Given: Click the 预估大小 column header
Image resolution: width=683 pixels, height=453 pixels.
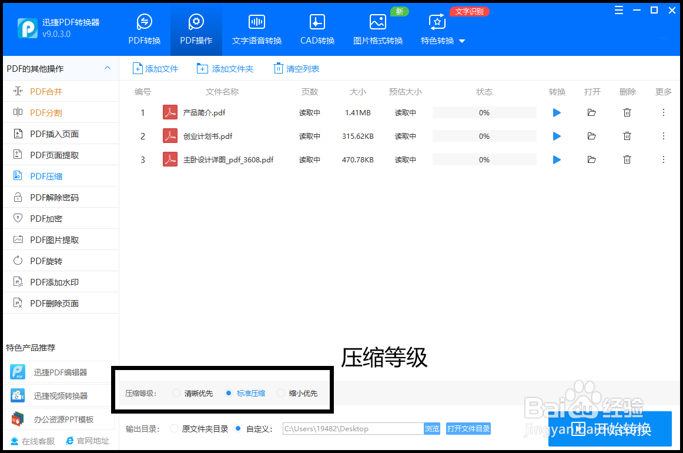Looking at the screenshot, I should [406, 92].
